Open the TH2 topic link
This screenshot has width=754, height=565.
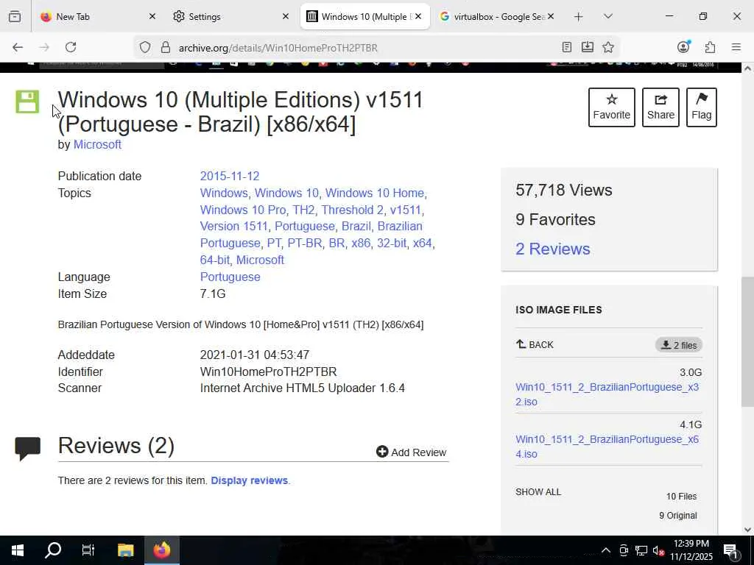coord(303,210)
